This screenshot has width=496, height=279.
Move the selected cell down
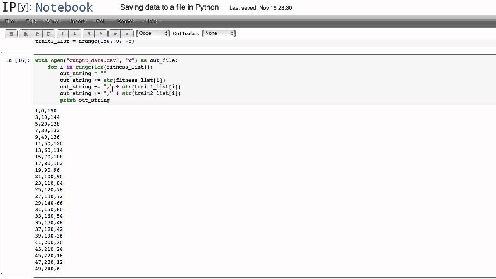coord(74,33)
